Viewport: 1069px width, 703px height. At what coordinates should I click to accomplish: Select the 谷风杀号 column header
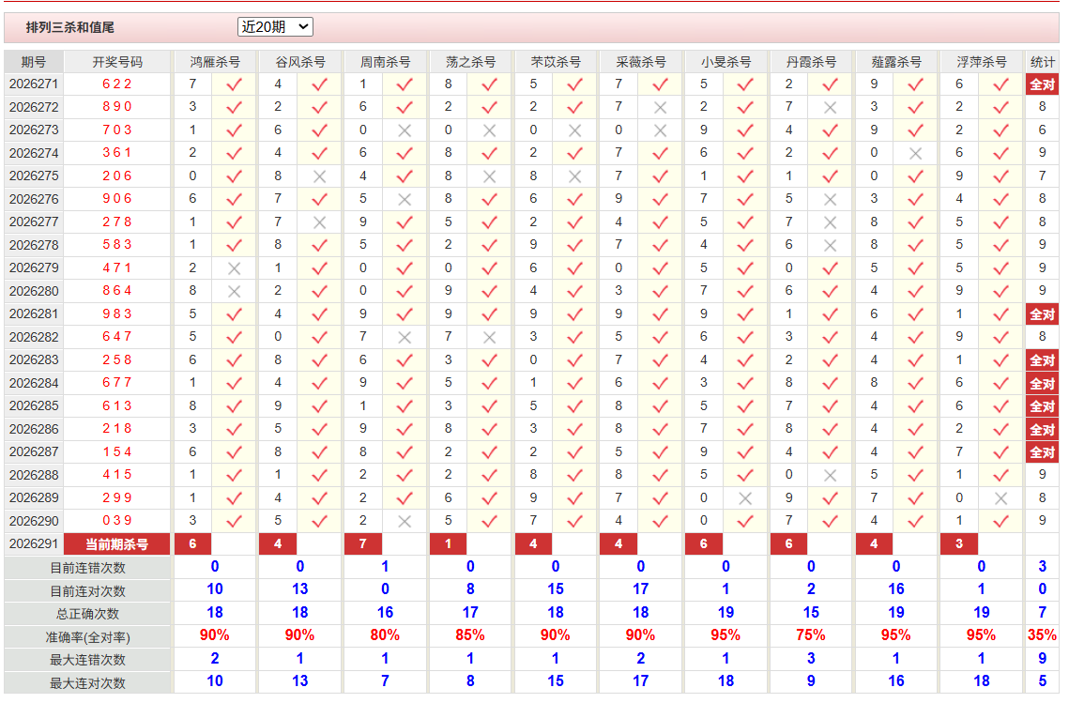tap(300, 62)
